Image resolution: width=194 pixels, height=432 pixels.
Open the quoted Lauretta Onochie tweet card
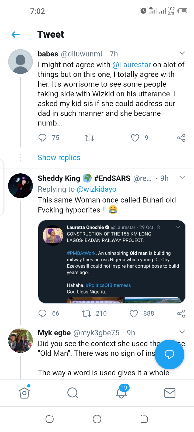112,262
